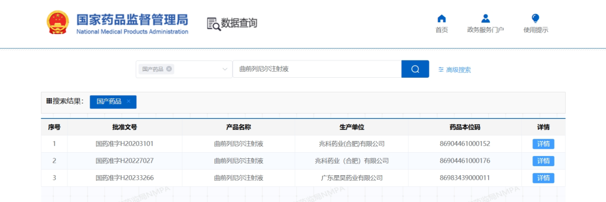Click the 批准文号 column header
Image resolution: width=606 pixels, height=202 pixels.
tap(125, 127)
